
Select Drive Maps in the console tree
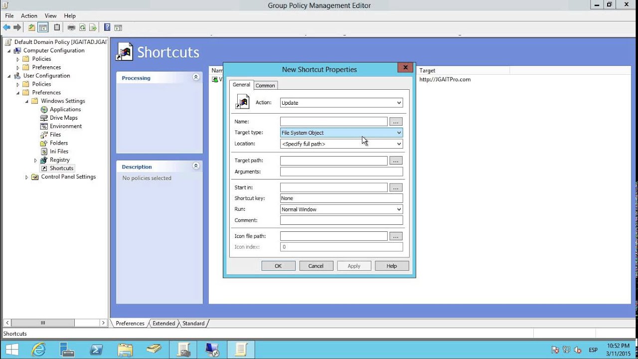click(x=64, y=118)
